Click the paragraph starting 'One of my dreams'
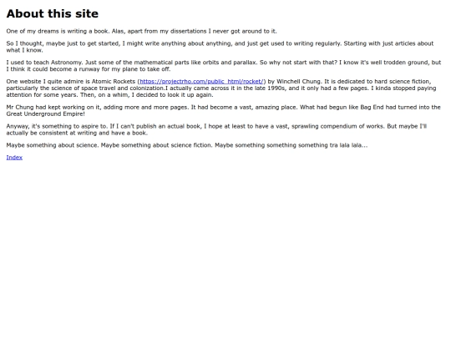 (x=141, y=31)
